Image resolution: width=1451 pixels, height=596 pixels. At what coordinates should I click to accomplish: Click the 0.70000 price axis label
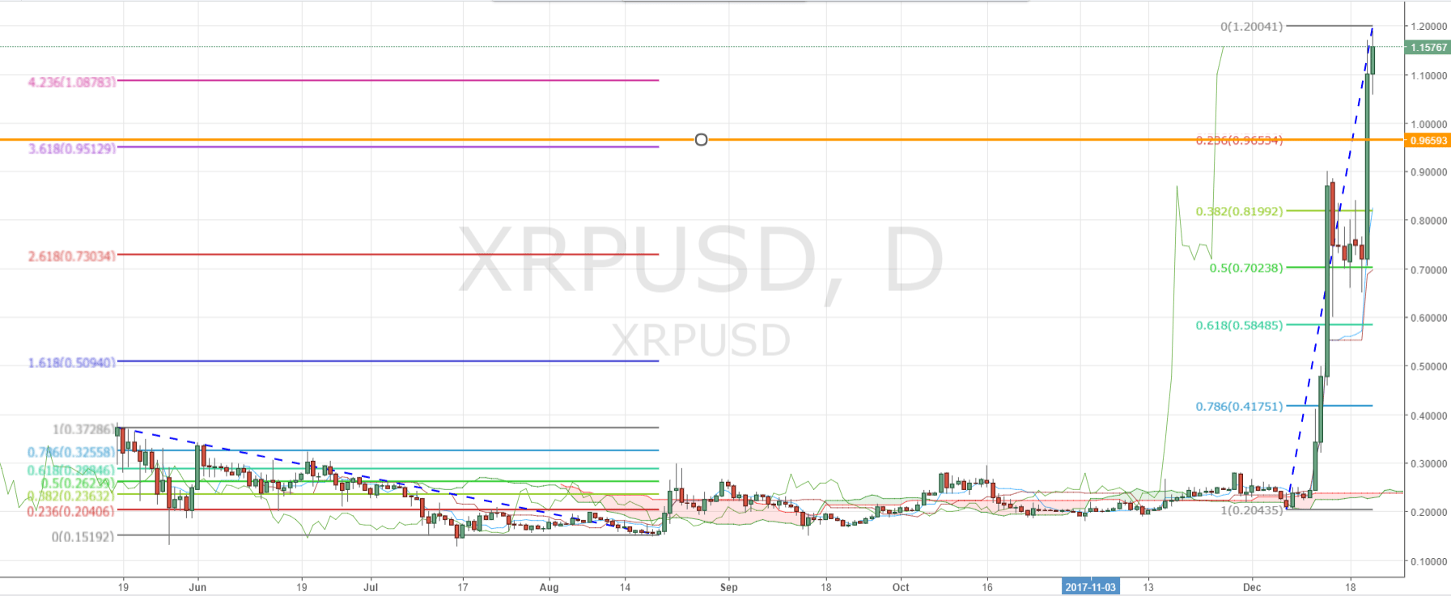1428,270
